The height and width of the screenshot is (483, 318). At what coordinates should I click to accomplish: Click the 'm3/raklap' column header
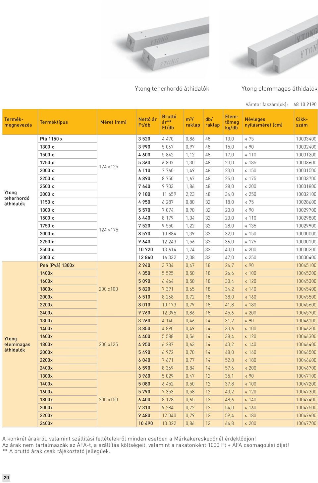coord(193,122)
